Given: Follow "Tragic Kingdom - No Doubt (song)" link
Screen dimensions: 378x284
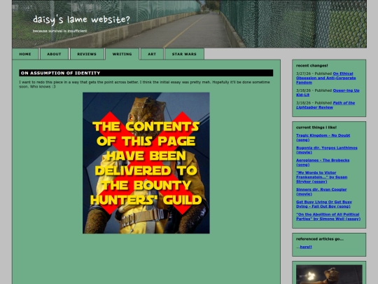Looking at the screenshot, I should point(323,137).
